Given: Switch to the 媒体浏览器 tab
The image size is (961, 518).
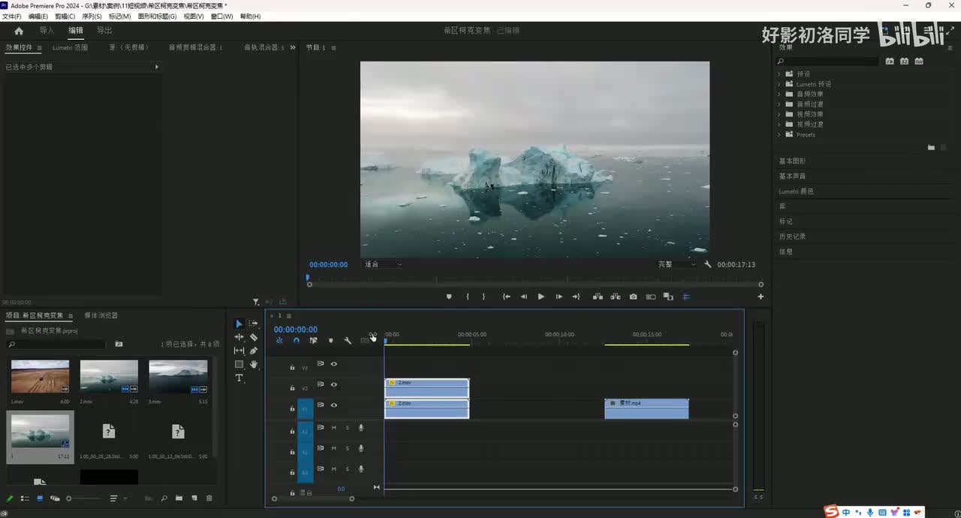Looking at the screenshot, I should (x=101, y=315).
